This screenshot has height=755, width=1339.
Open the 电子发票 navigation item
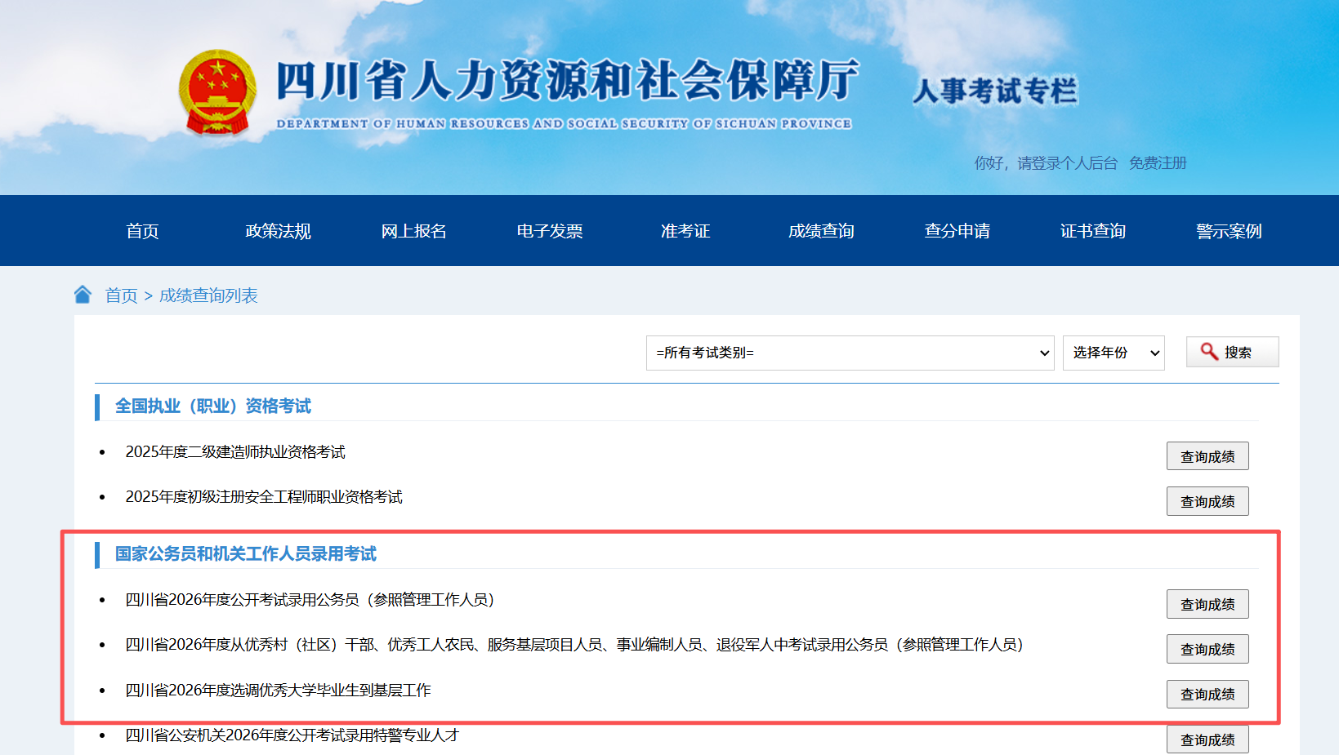point(549,231)
